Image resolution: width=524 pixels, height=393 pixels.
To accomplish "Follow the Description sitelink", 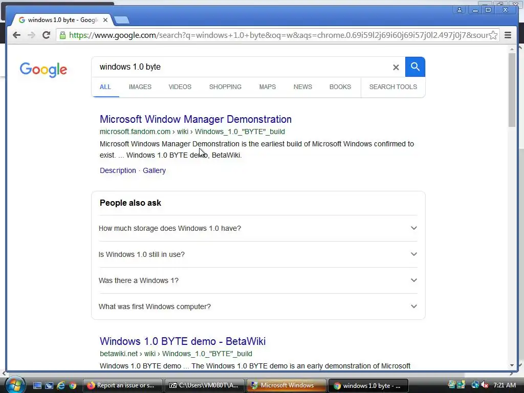I will pyautogui.click(x=118, y=170).
